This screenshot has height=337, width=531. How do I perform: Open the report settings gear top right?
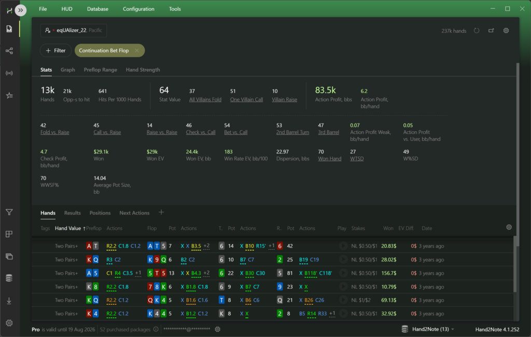pyautogui.click(x=506, y=31)
